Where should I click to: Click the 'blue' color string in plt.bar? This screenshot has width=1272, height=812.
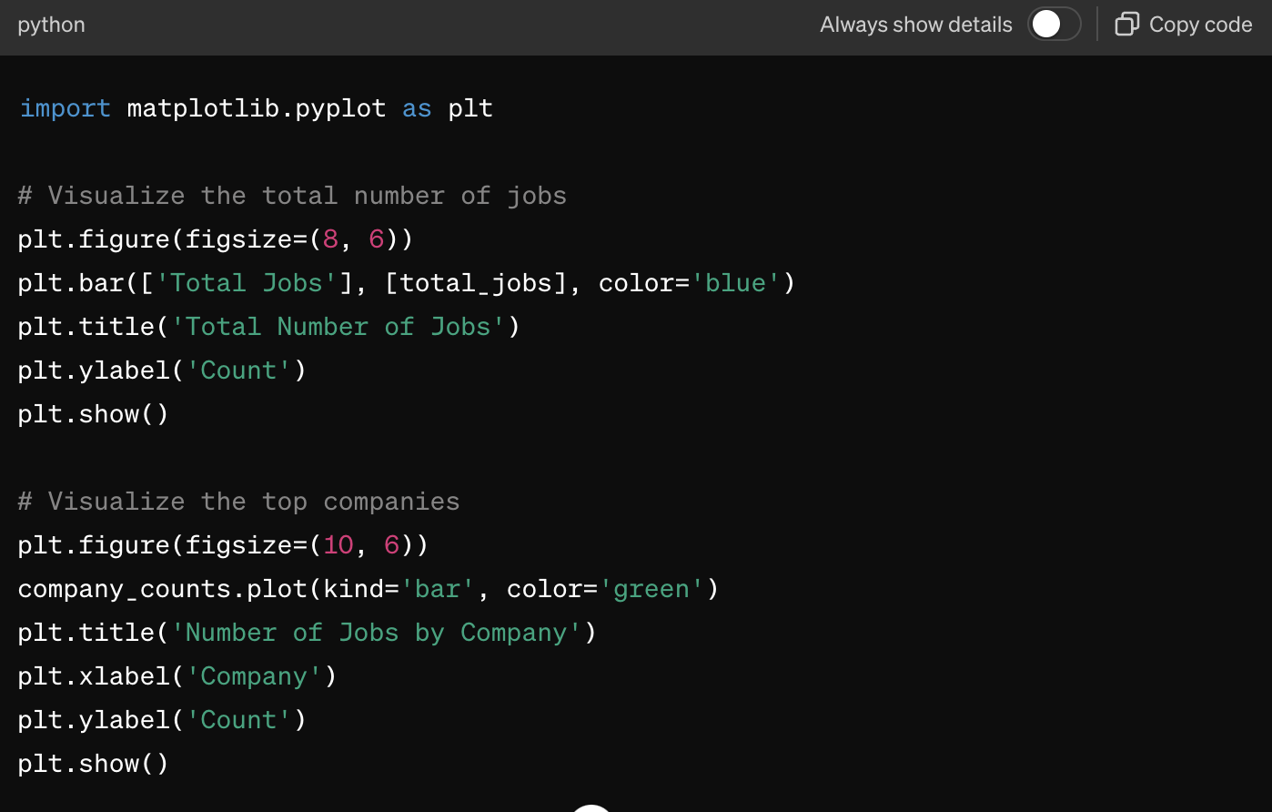click(736, 283)
